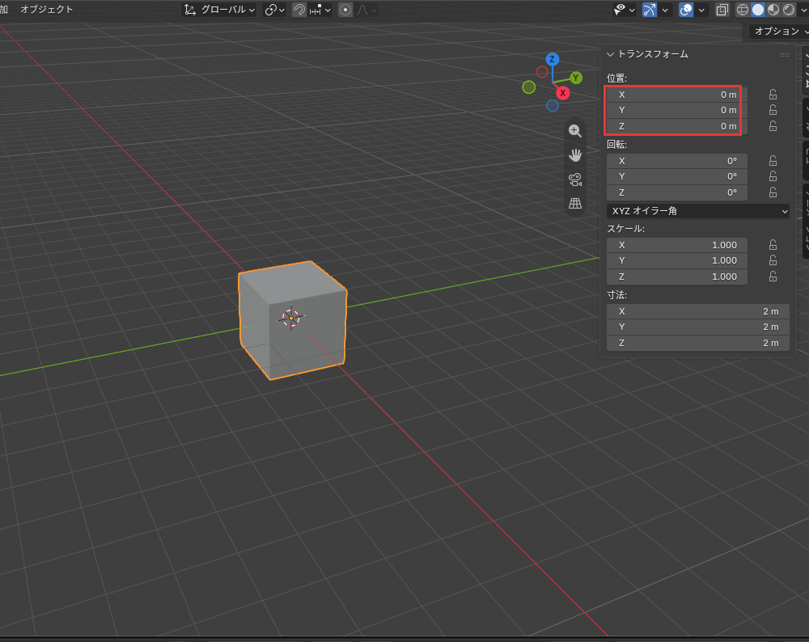Toggle proportional editing button

[x=345, y=10]
